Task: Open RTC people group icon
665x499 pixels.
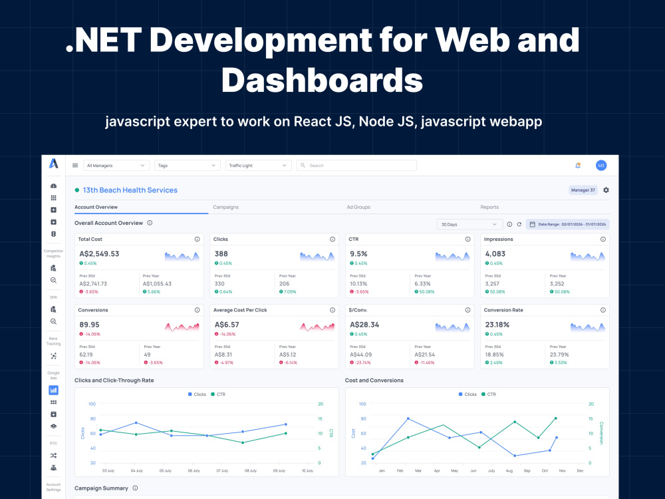Action: [53, 468]
